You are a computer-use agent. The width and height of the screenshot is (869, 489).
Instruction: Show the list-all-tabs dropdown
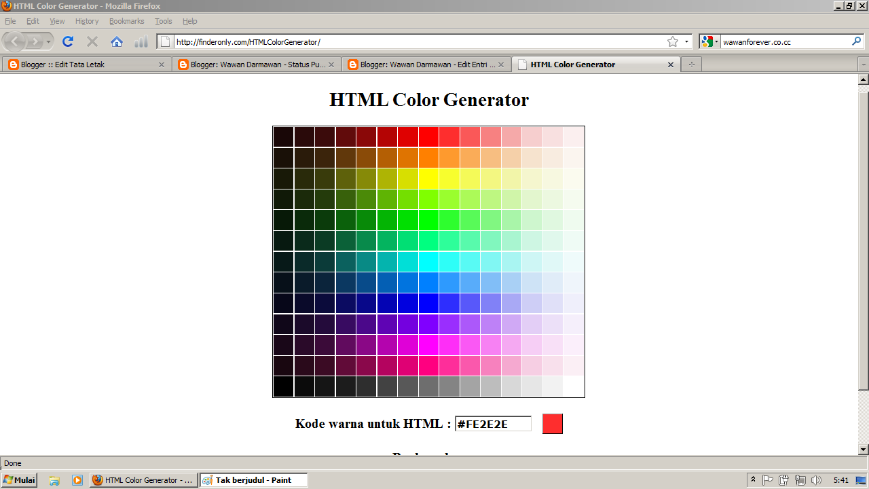pos(864,65)
